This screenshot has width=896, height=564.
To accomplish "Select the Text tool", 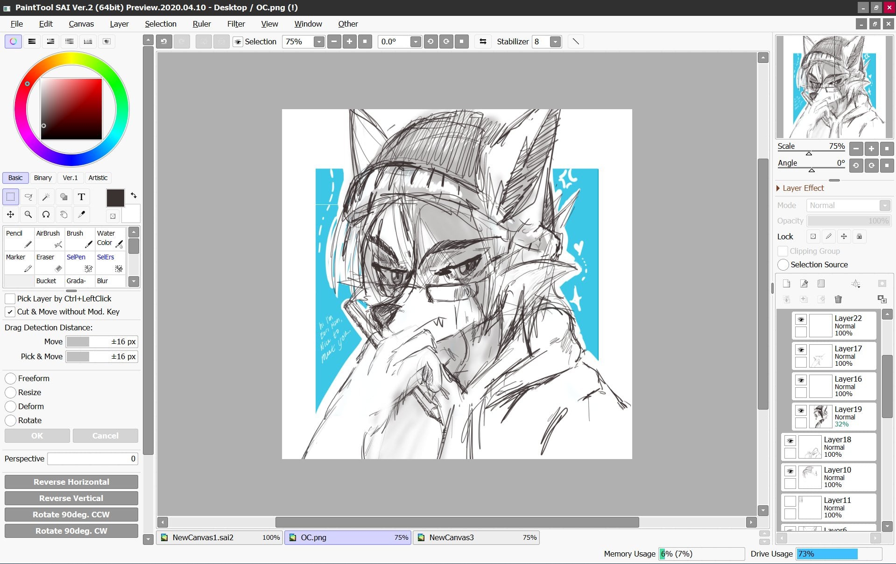I will (81, 197).
